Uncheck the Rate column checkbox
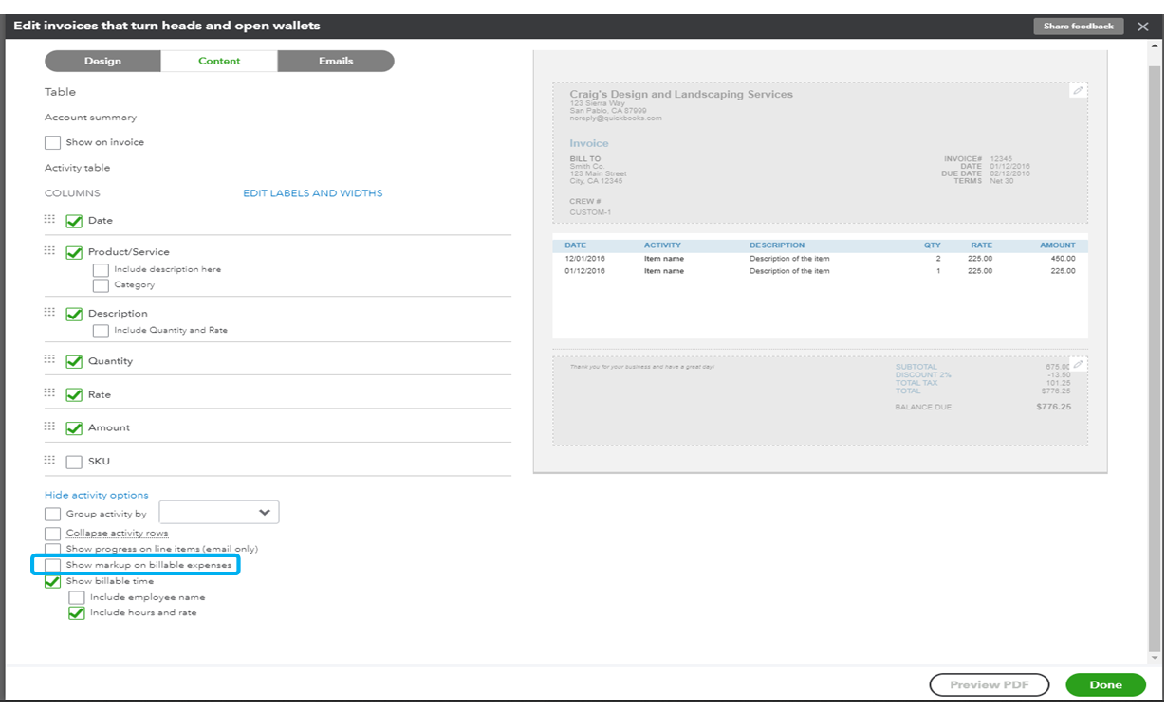Image resolution: width=1166 pixels, height=709 pixels. point(74,395)
